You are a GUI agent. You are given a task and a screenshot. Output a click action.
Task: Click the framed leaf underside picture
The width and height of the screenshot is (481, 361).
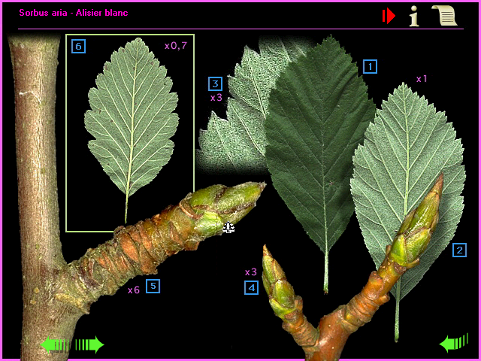[x=130, y=133]
